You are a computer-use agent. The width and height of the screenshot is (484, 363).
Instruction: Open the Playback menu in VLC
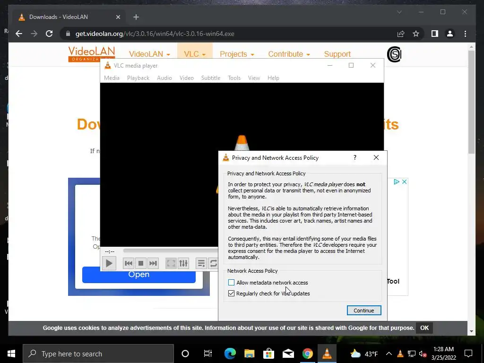point(138,78)
